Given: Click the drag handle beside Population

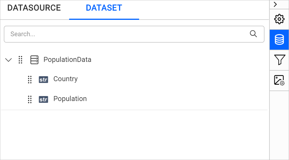Looking at the screenshot, I should (x=30, y=99).
